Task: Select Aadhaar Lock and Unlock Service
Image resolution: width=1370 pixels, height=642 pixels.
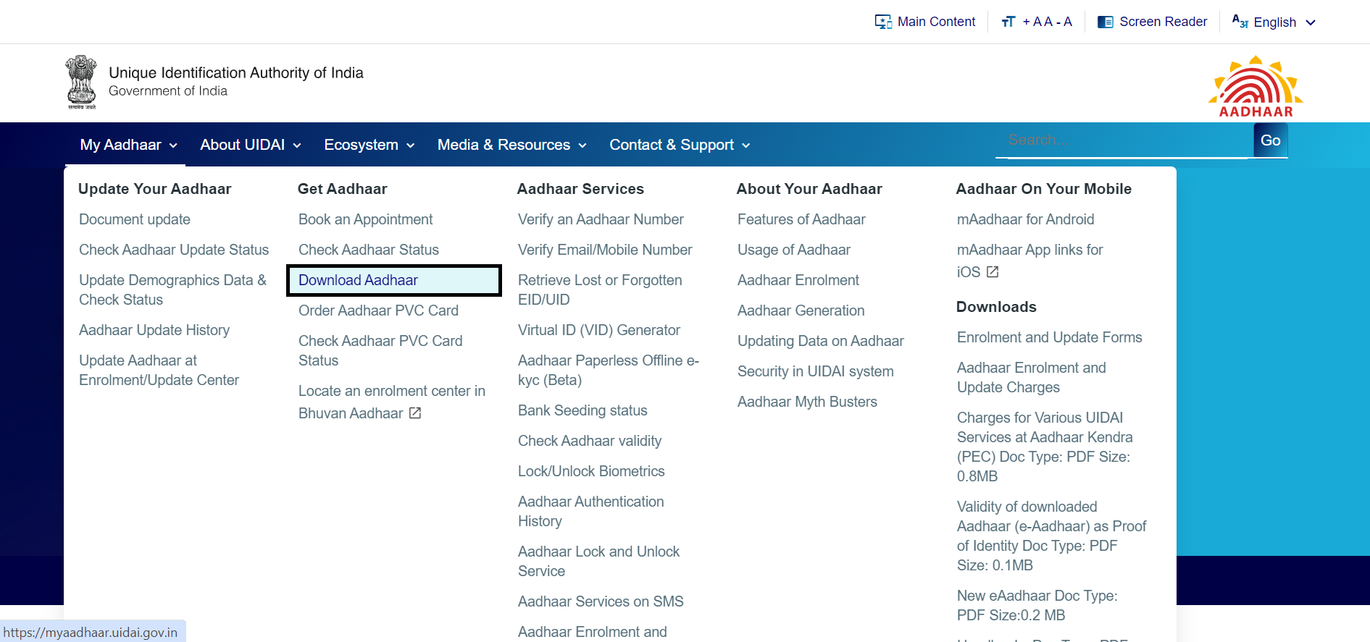Action: (x=599, y=561)
